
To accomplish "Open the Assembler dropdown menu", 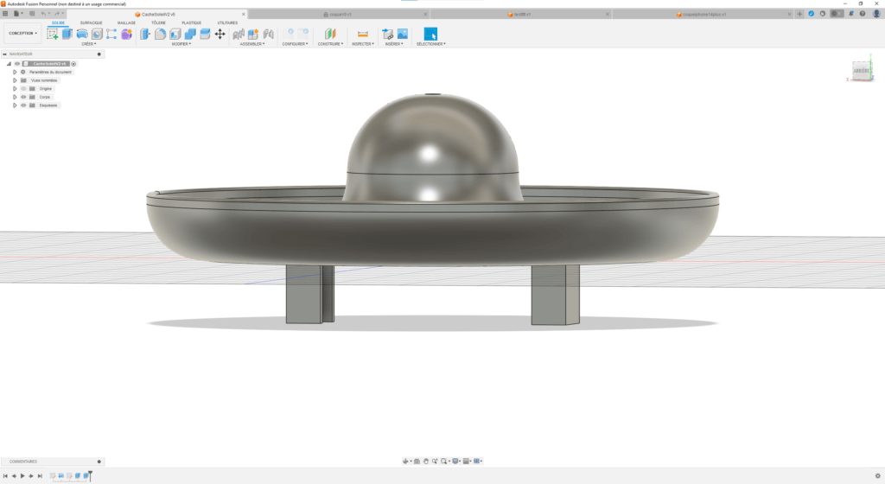I will [252, 44].
